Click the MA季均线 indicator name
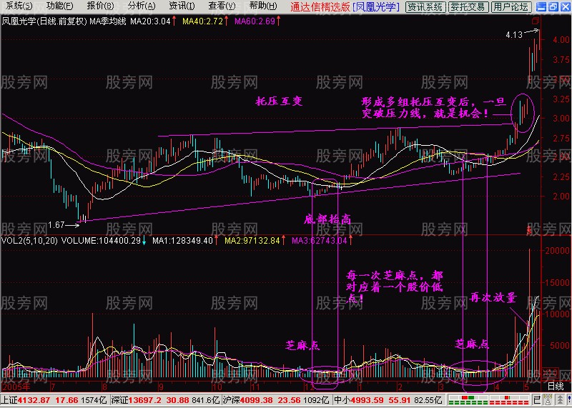The height and width of the screenshot is (408, 572). (x=108, y=21)
